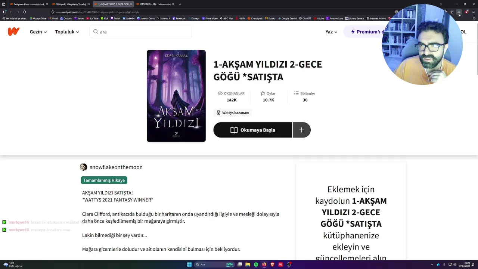478x269 pixels.
Task: Open the Kick bookmark
Action: (105, 18)
